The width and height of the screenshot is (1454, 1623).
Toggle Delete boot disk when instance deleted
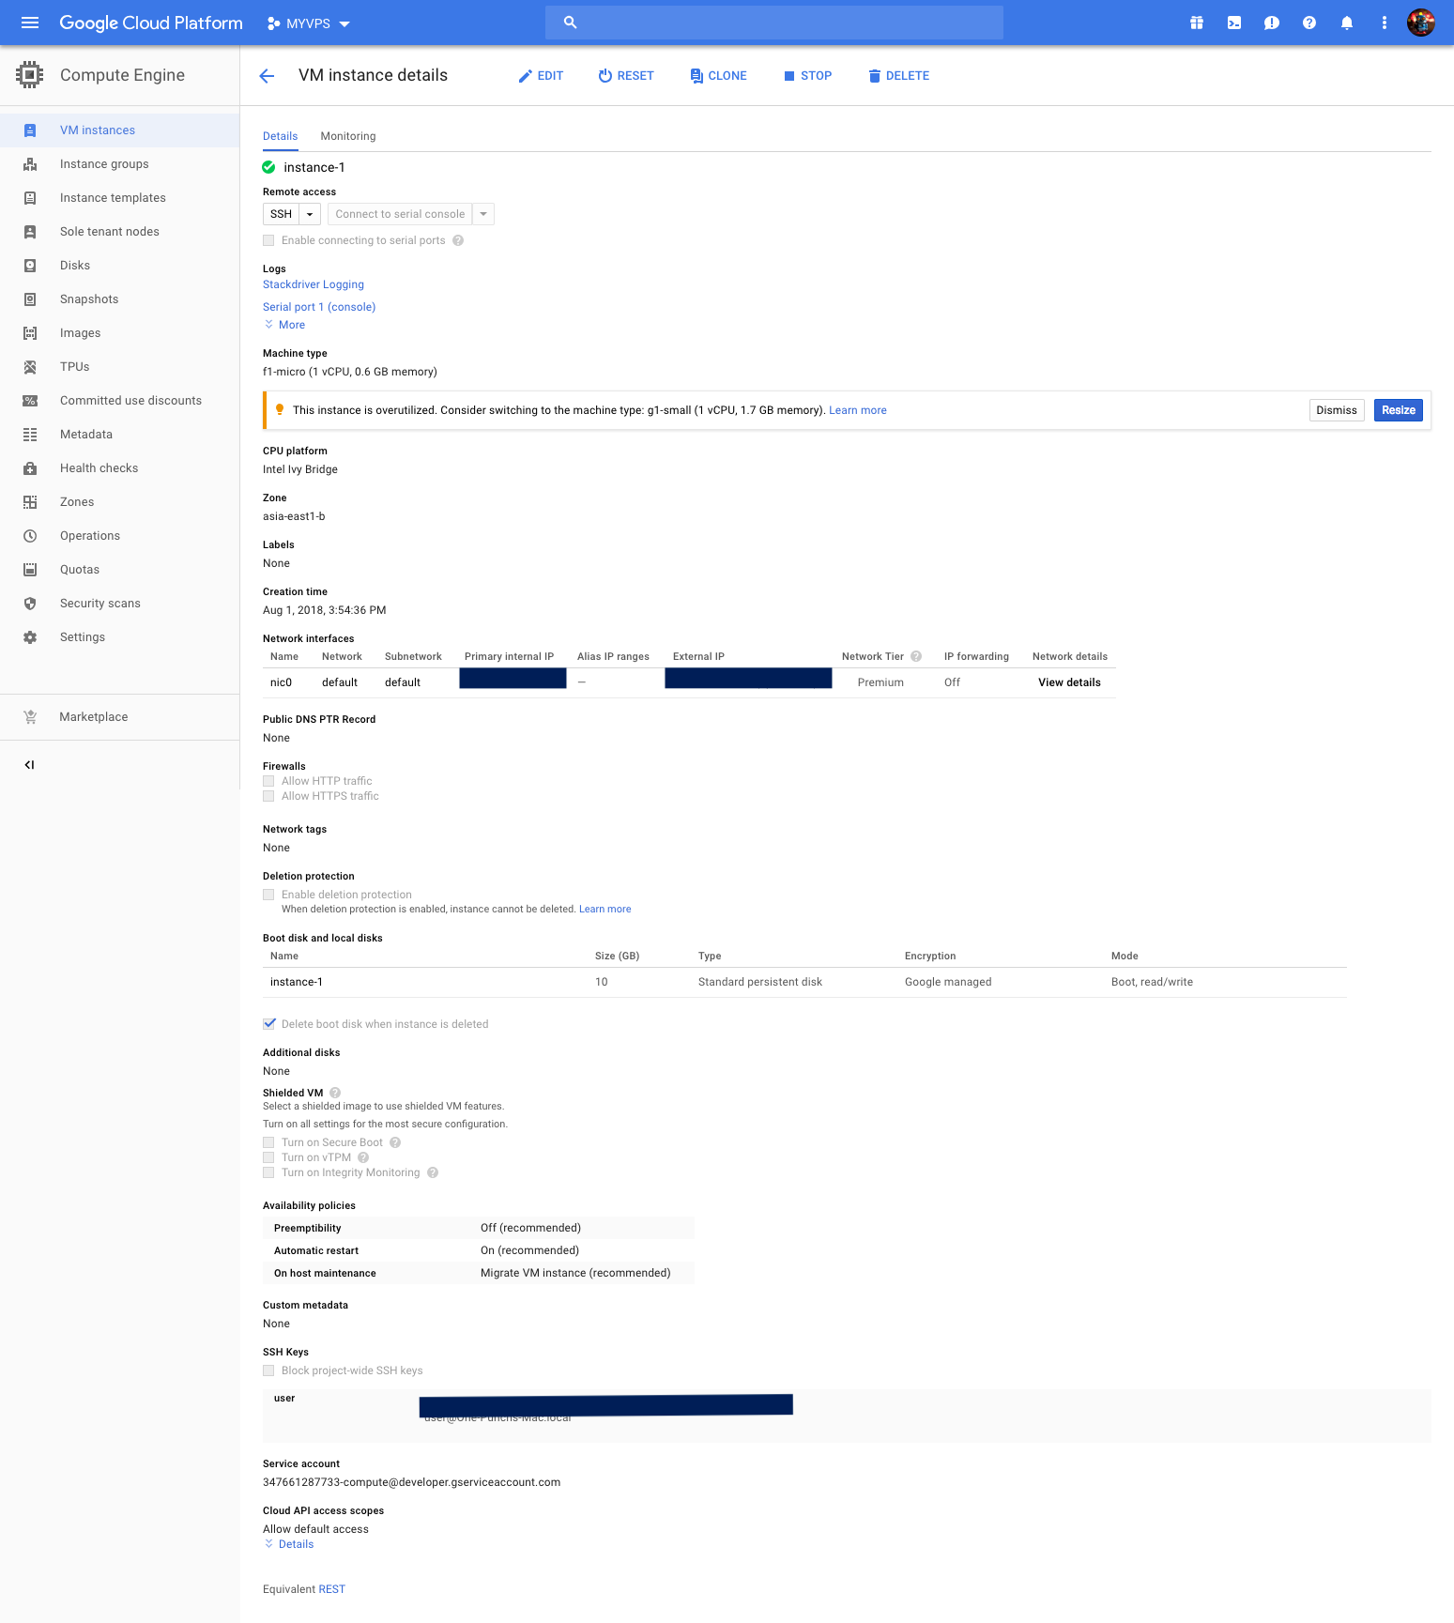click(269, 1024)
